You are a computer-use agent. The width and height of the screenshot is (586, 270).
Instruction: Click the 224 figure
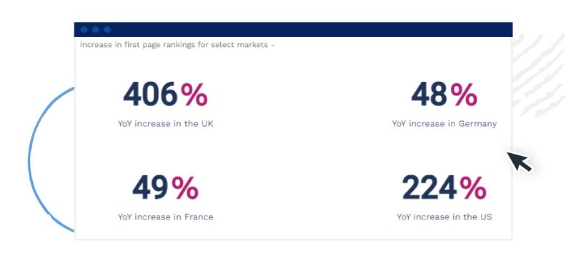(429, 188)
